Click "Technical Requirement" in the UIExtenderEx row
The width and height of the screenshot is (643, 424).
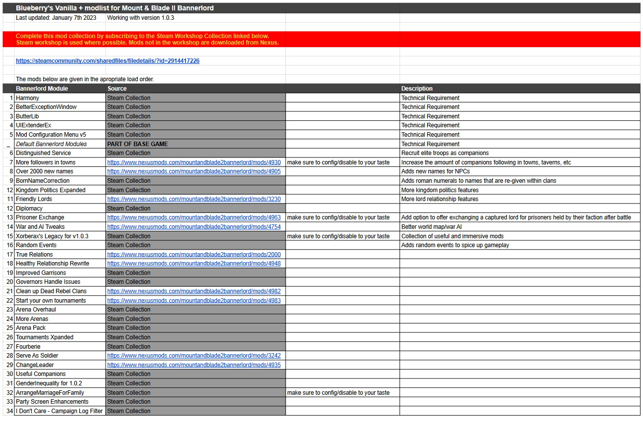coord(430,125)
